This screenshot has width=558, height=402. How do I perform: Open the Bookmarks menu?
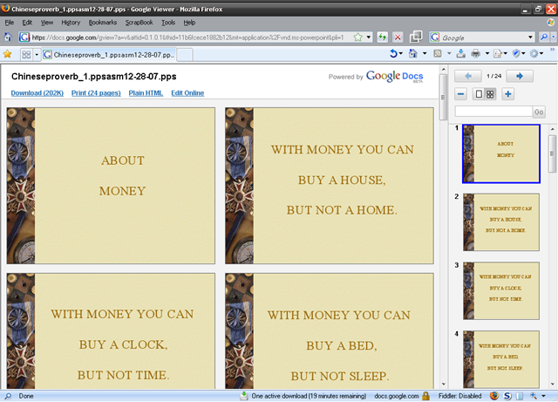(103, 23)
